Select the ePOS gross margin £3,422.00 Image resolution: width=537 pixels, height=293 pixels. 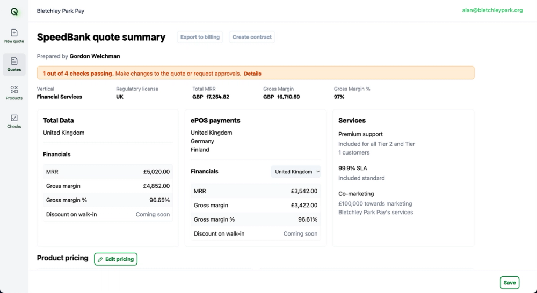pyautogui.click(x=304, y=206)
